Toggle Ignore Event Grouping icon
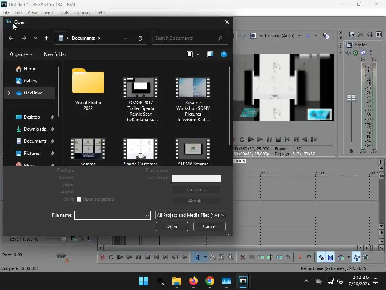The image size is (386, 290). point(366,257)
